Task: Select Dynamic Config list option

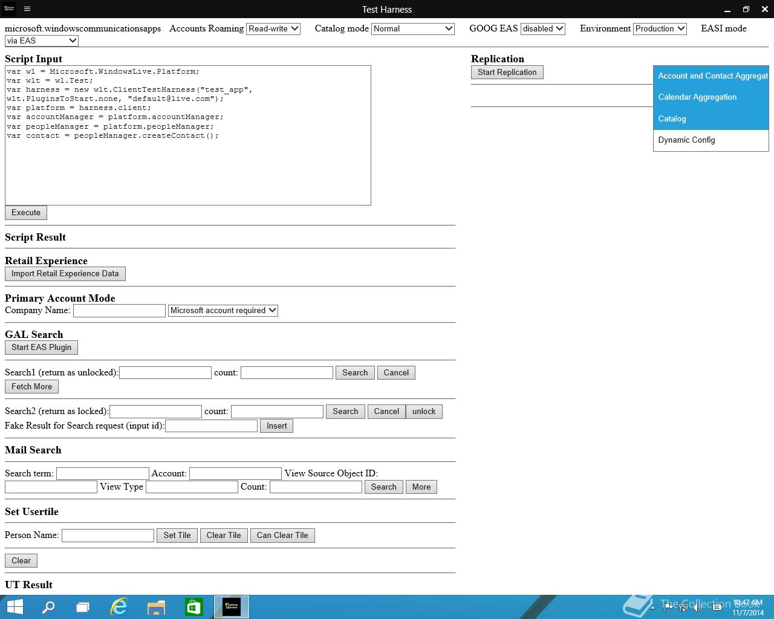Action: click(x=711, y=140)
